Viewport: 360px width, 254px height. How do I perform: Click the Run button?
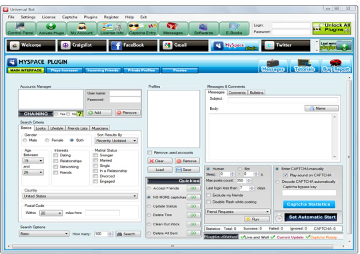click(x=257, y=219)
